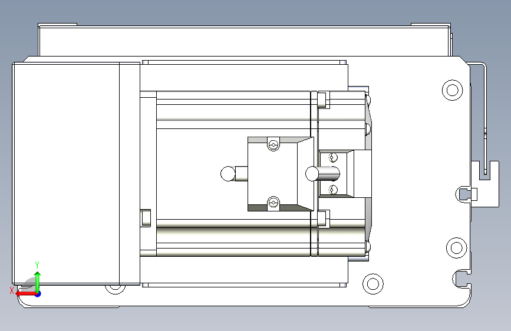Click the blue Z origin sphere of triad
Screen dimensions: 511x331
coord(38,294)
